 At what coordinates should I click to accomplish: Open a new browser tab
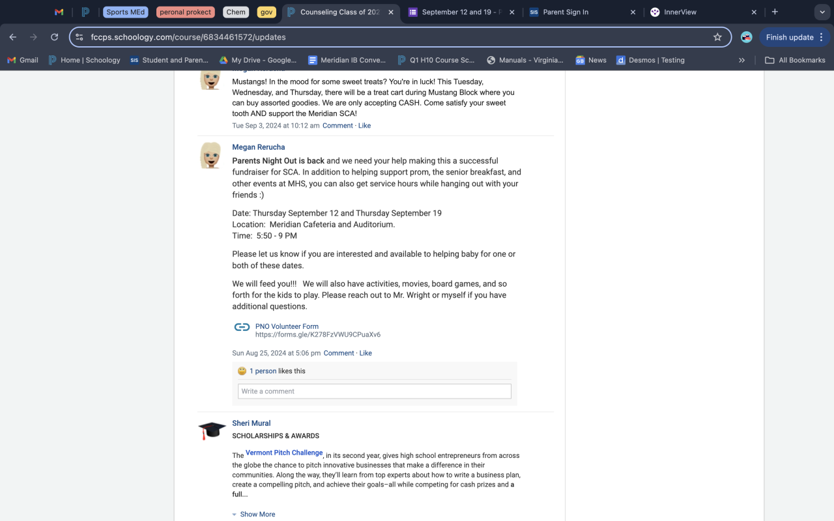pyautogui.click(x=775, y=12)
